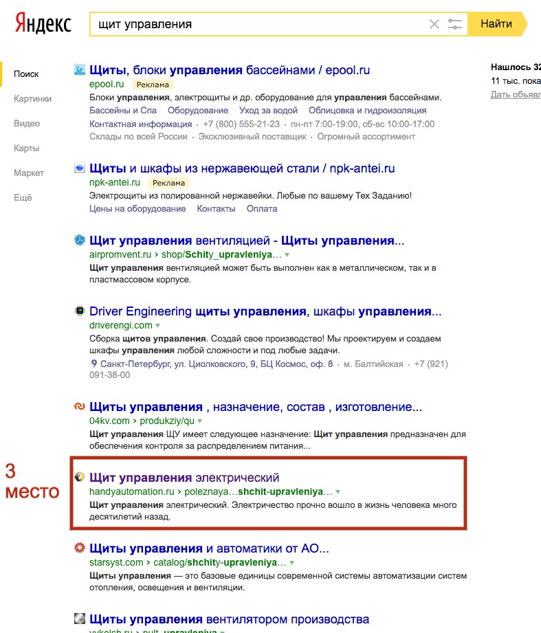
Task: Click the catalog/shchity-upravleniya path link
Action: [x=219, y=562]
